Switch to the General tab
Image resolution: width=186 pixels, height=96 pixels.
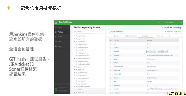pyautogui.click(x=116, y=36)
